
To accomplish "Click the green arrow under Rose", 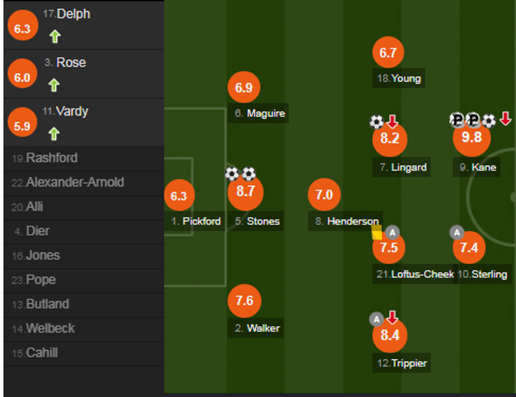I will 54,85.
